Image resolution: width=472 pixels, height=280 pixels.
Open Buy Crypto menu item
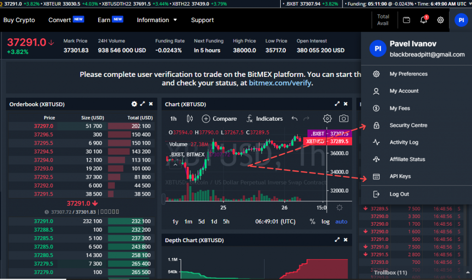[x=19, y=20]
